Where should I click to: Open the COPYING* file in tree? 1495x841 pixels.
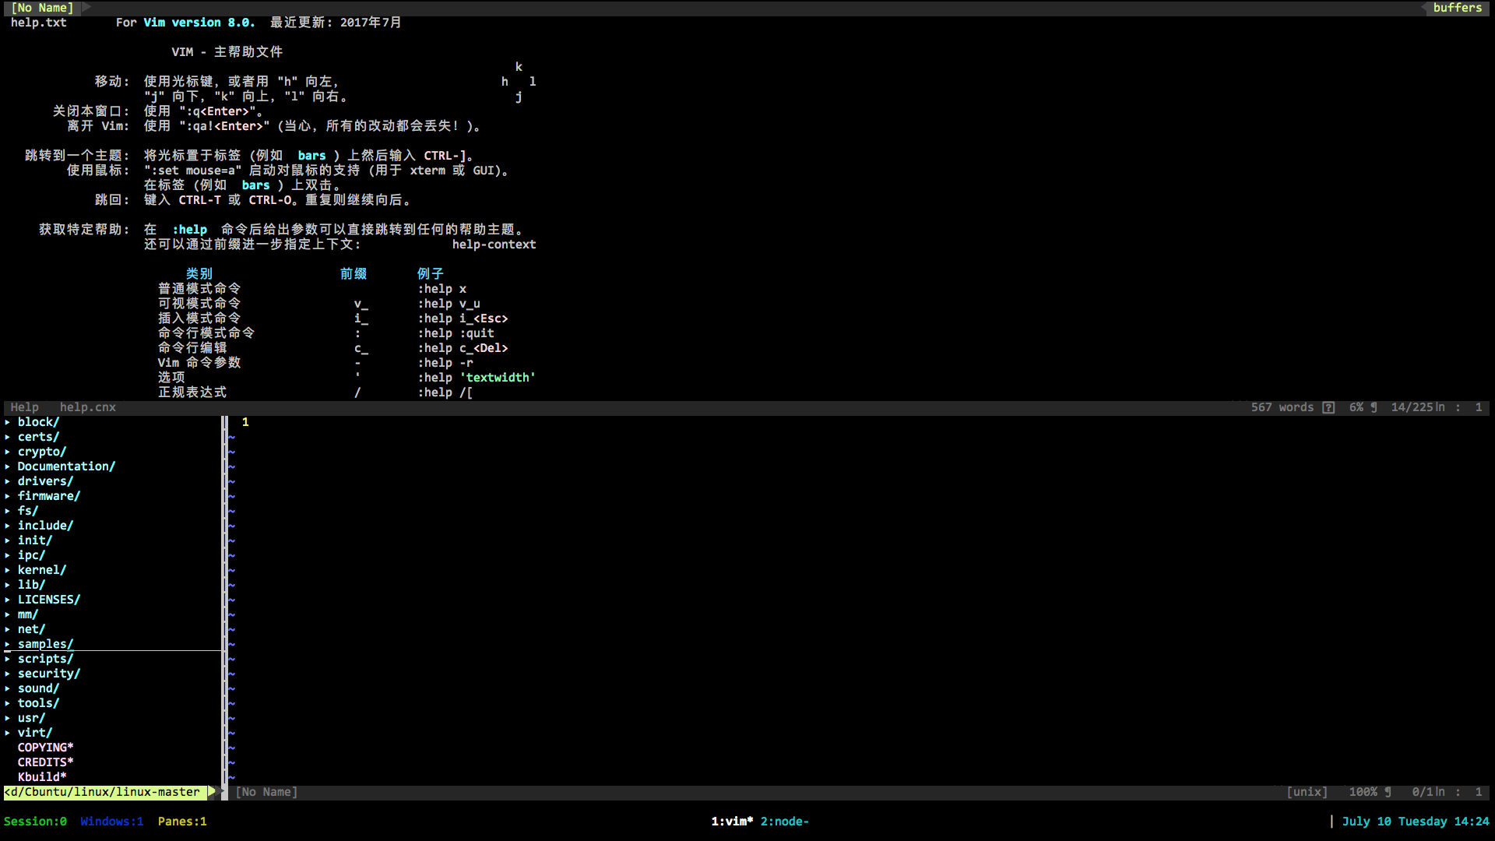(45, 748)
